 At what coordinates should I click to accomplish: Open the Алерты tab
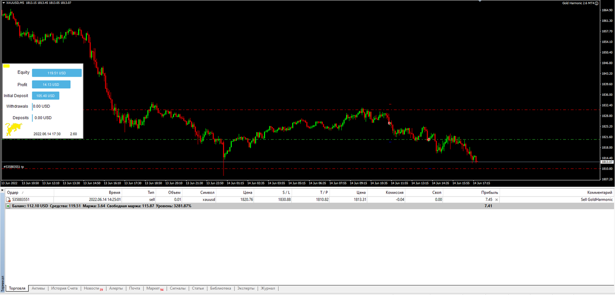point(116,288)
